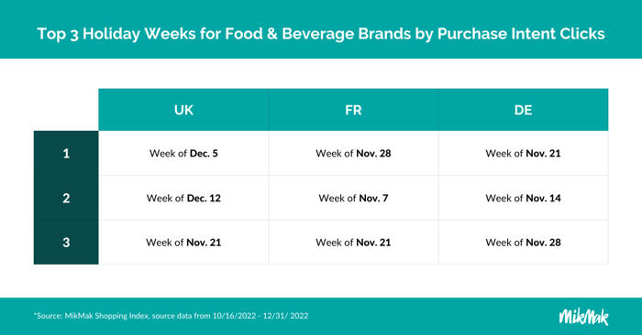This screenshot has width=642, height=335.
Task: Click the MikMak logo
Action: (583, 317)
